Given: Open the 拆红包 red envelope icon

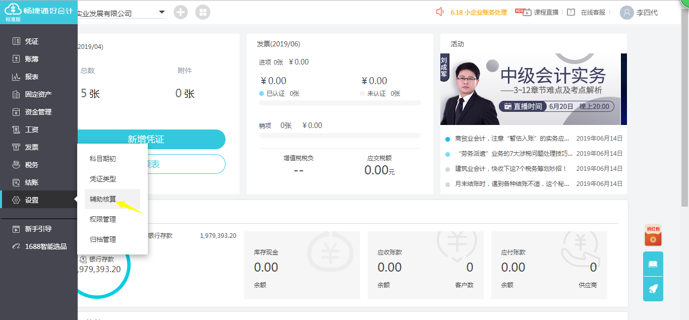Looking at the screenshot, I should pos(653,235).
